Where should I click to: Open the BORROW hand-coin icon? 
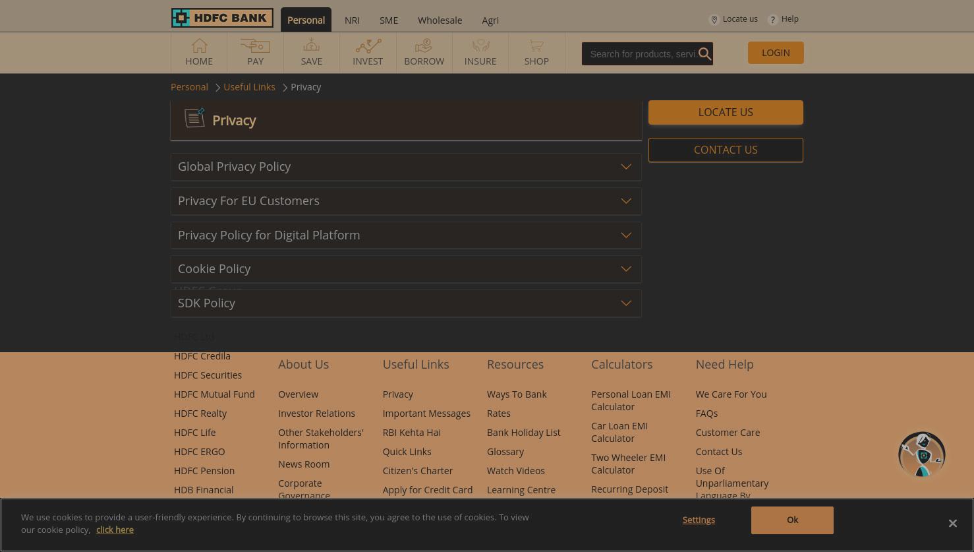click(x=424, y=46)
